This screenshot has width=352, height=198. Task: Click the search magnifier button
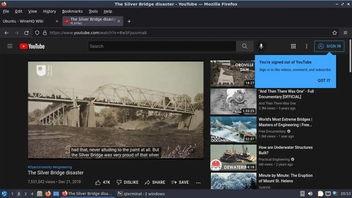tap(244, 46)
